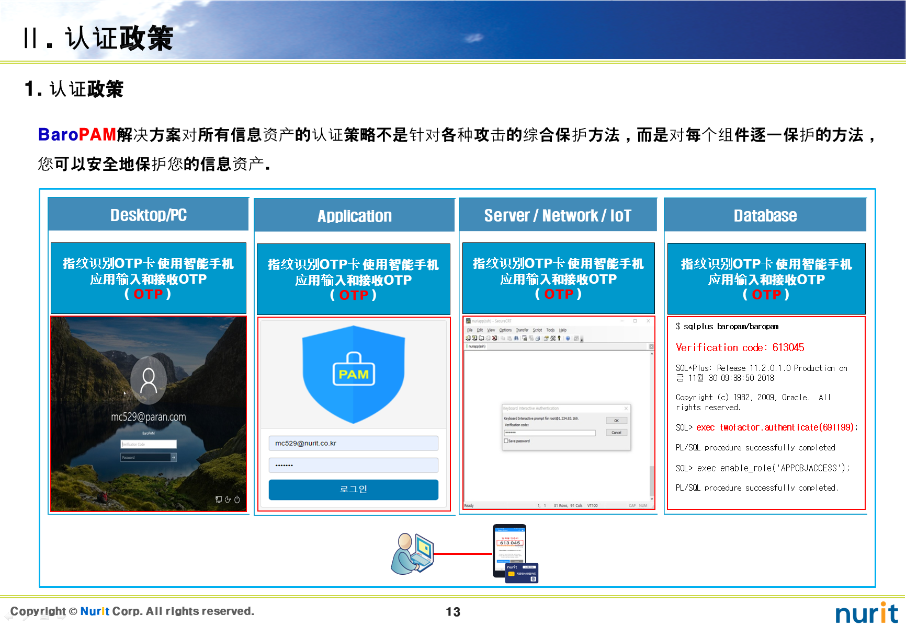
Task: Click the SecureCRT scrollbar up arrow
Action: coord(652,354)
